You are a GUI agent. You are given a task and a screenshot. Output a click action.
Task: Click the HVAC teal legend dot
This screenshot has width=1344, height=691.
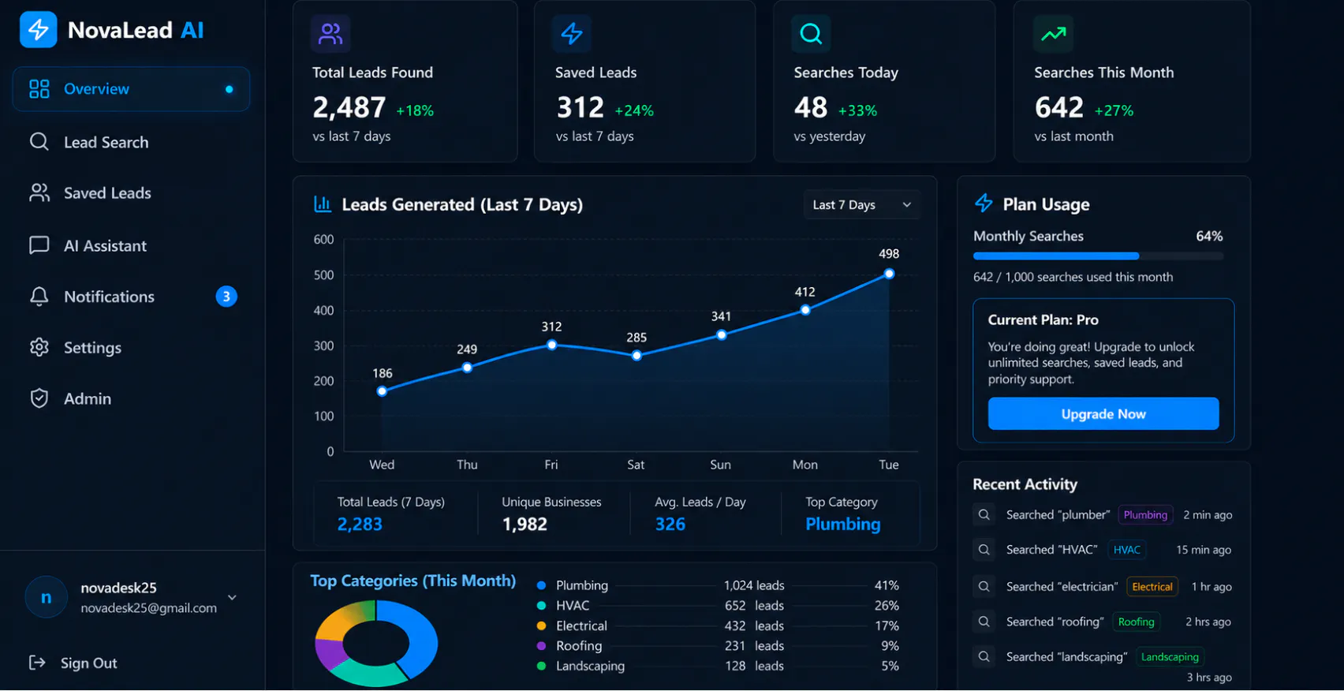coord(541,606)
